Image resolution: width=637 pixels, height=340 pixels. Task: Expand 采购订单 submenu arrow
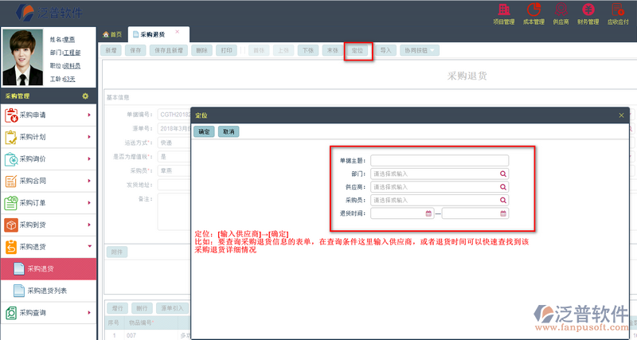(89, 203)
